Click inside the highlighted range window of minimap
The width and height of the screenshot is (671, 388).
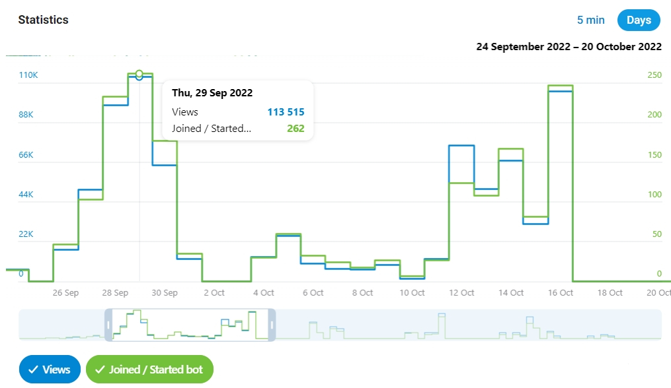pos(190,325)
